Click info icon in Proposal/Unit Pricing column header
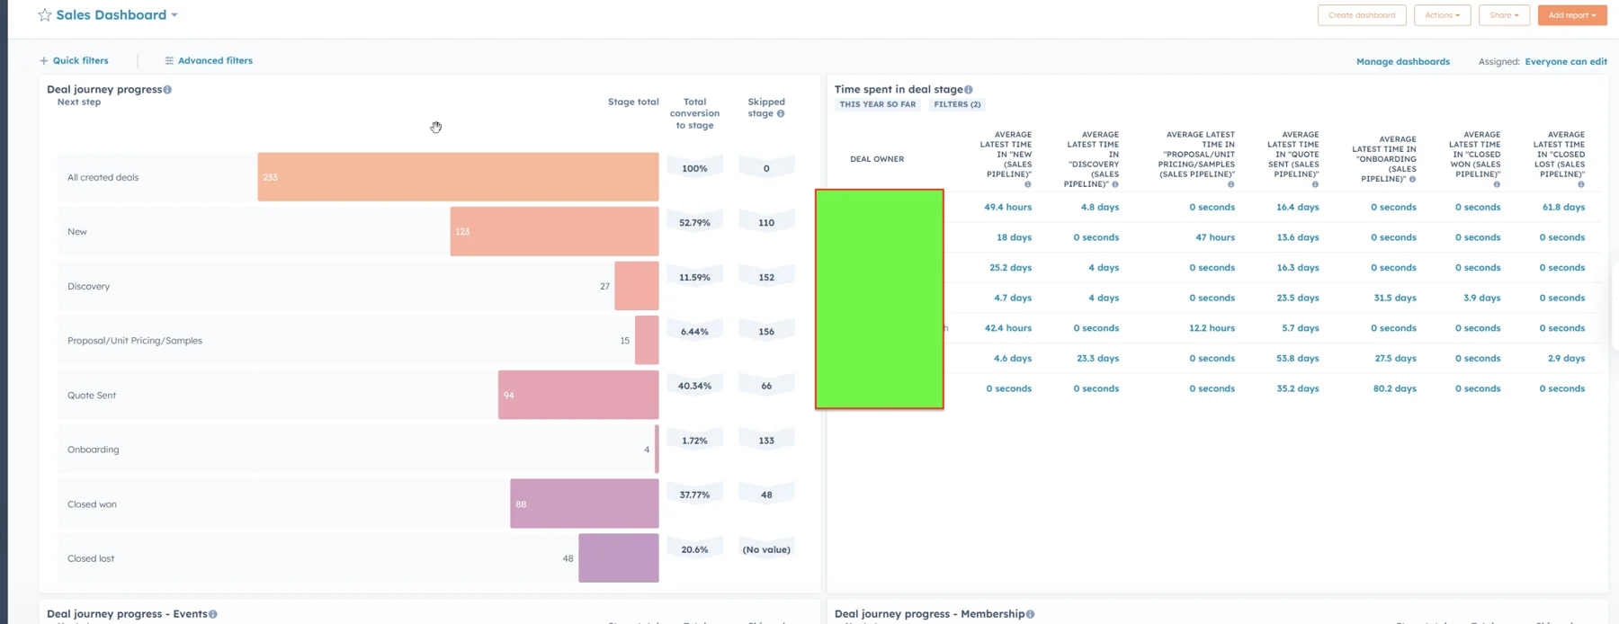Screen dimensions: 1619x624 pyautogui.click(x=1231, y=184)
